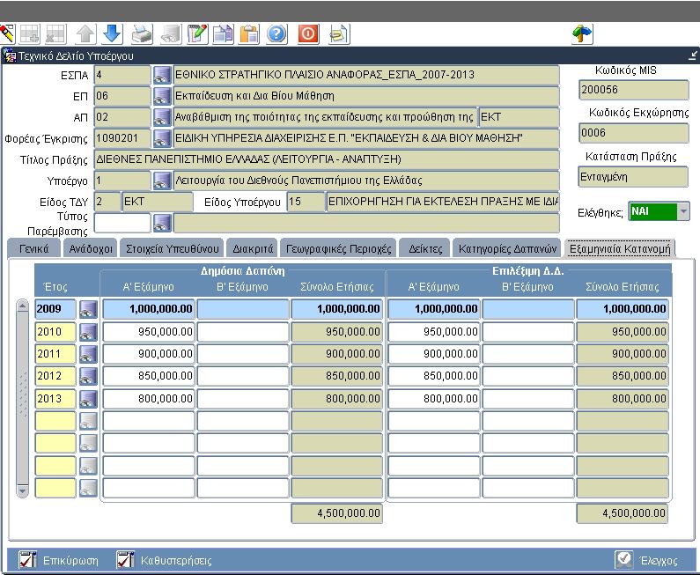Open year lookup for 2013 row

click(88, 399)
